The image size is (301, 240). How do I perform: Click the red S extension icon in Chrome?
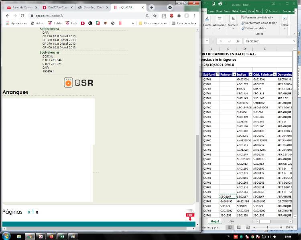pos(172,16)
